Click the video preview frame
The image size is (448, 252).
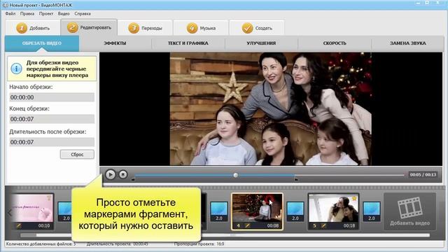pyautogui.click(x=271, y=108)
